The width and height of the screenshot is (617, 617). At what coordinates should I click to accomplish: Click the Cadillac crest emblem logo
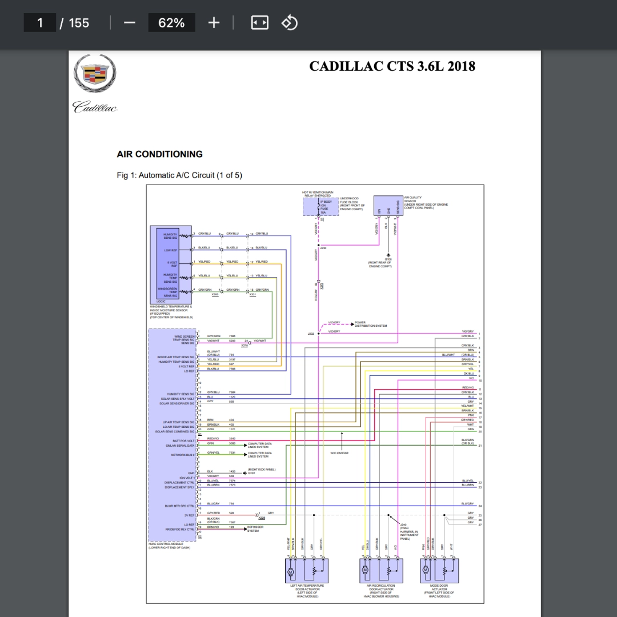pyautogui.click(x=95, y=74)
